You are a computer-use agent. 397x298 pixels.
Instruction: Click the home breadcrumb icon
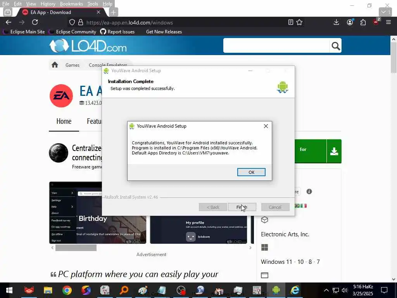click(55, 65)
